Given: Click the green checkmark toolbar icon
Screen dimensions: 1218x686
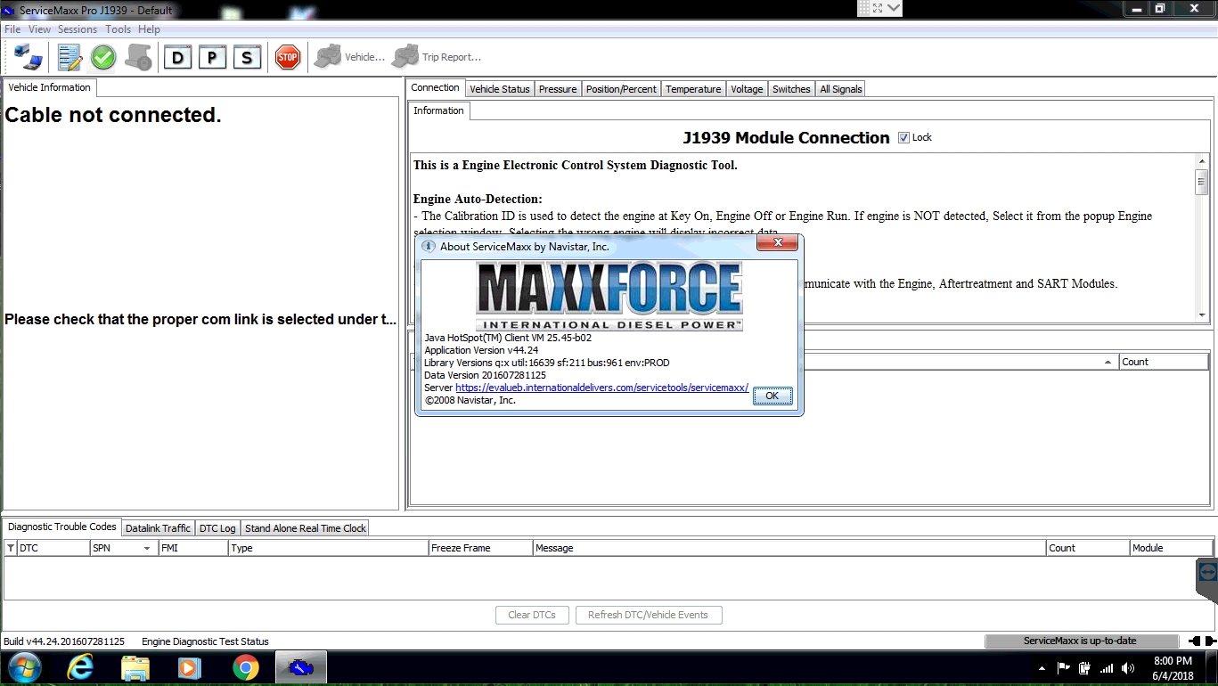Looking at the screenshot, I should tap(103, 58).
